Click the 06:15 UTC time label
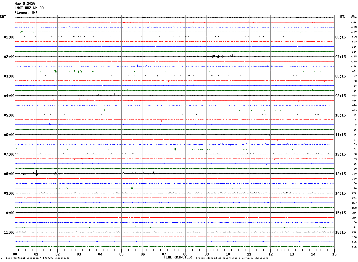Screen dimensions: 358x262 (x=341, y=37)
